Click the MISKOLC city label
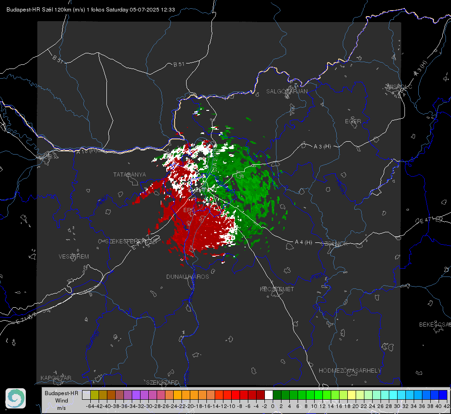The width and height of the screenshot is (451, 414). click(x=399, y=86)
